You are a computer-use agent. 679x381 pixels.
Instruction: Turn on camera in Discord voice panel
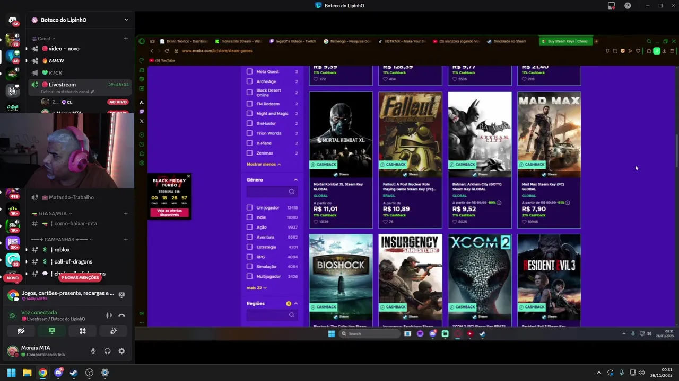pos(21,331)
